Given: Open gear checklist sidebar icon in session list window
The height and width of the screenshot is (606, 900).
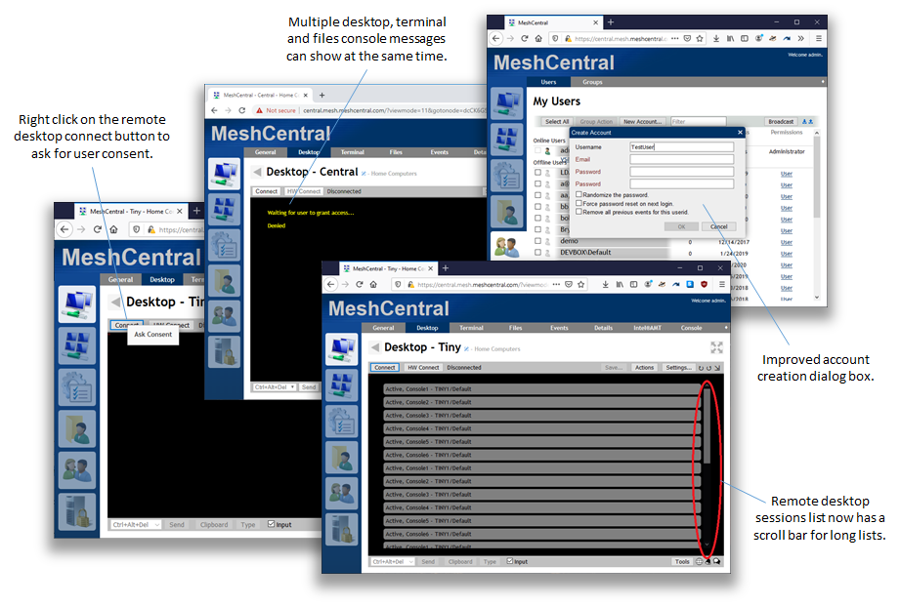Looking at the screenshot, I should [342, 422].
